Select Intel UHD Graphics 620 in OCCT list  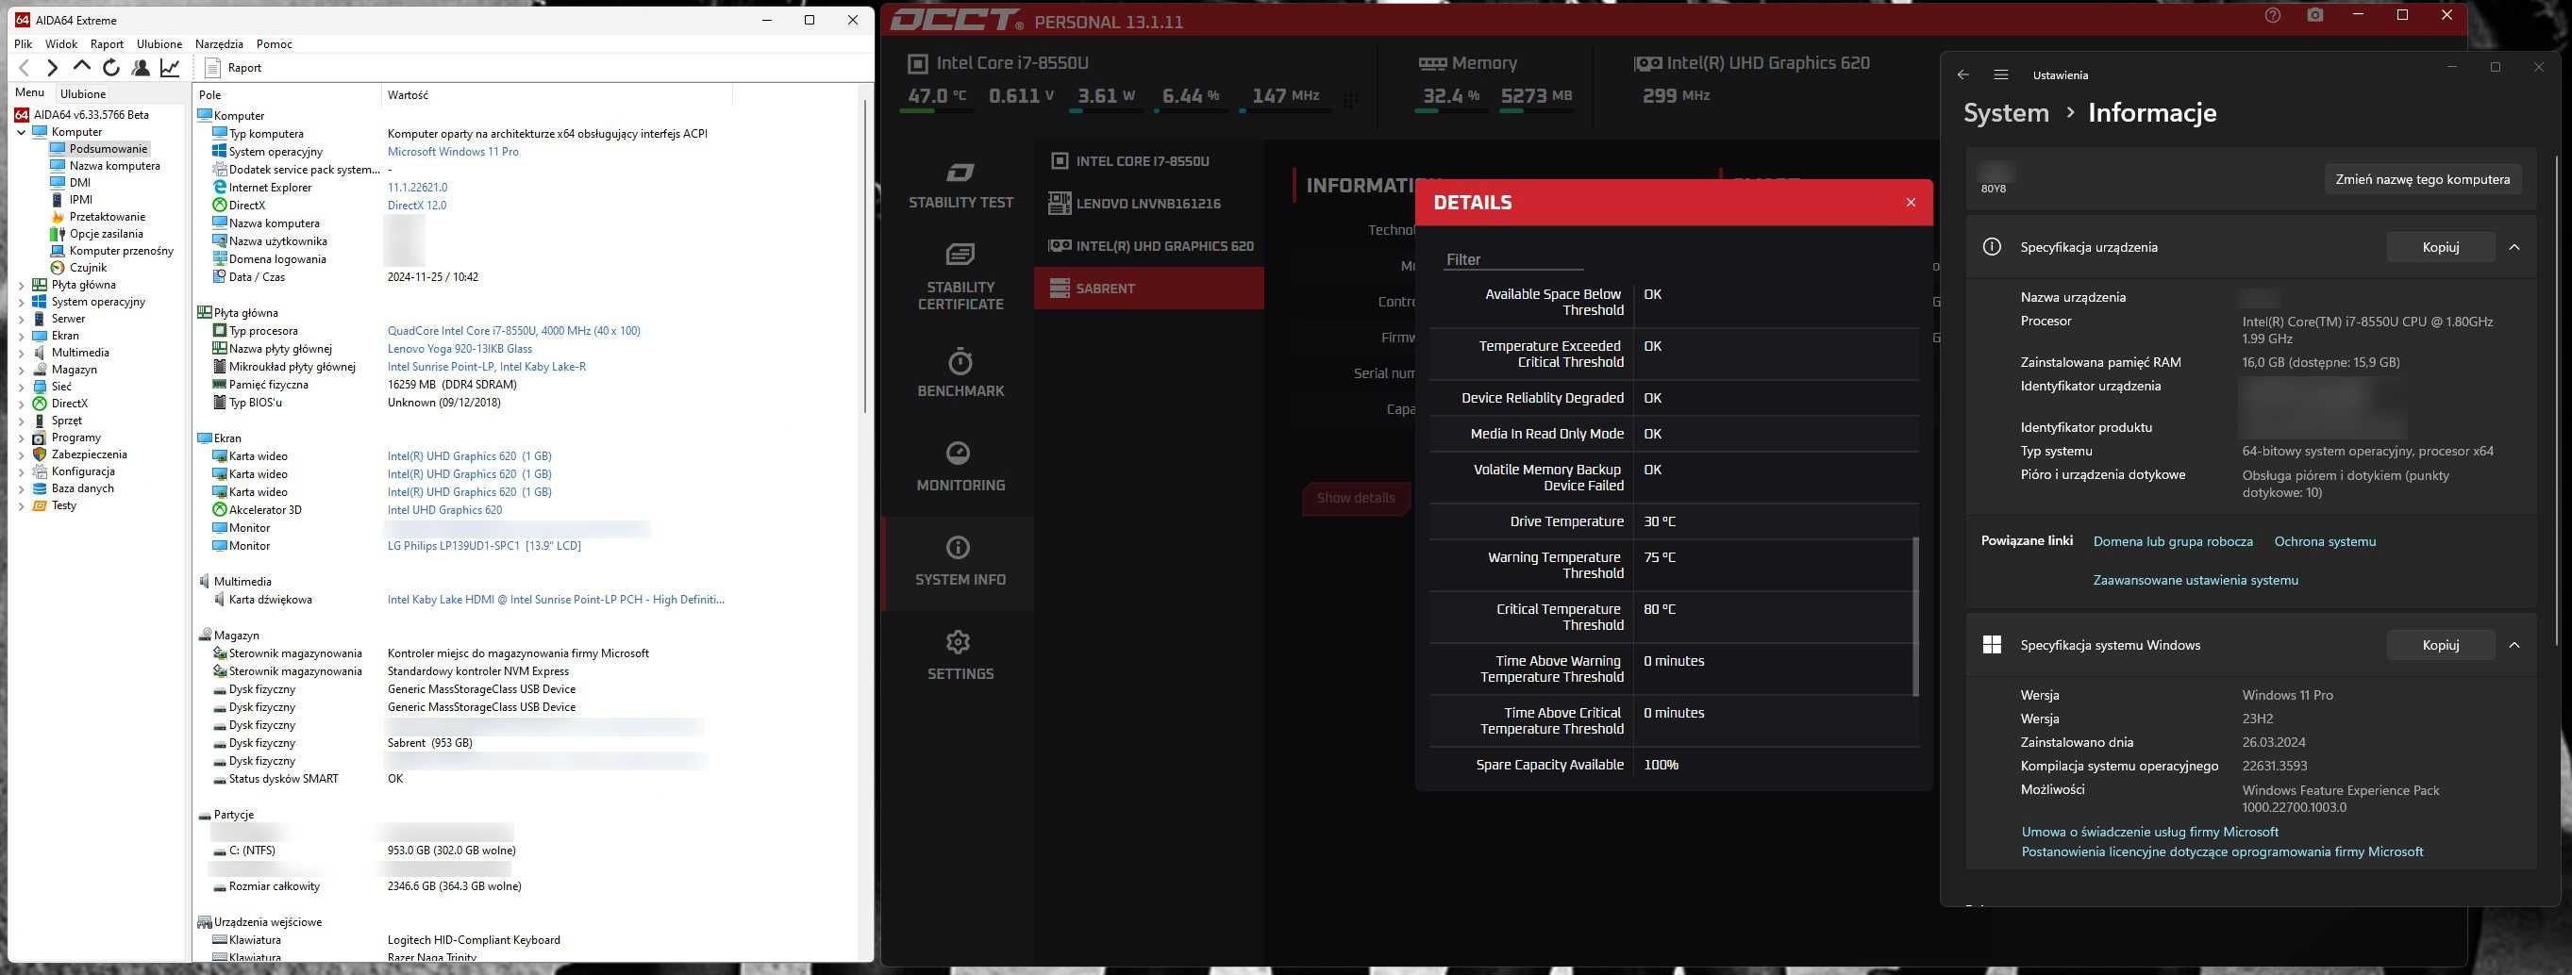pyautogui.click(x=1148, y=245)
